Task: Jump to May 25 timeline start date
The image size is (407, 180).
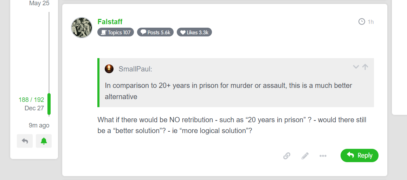Action: 39,4
